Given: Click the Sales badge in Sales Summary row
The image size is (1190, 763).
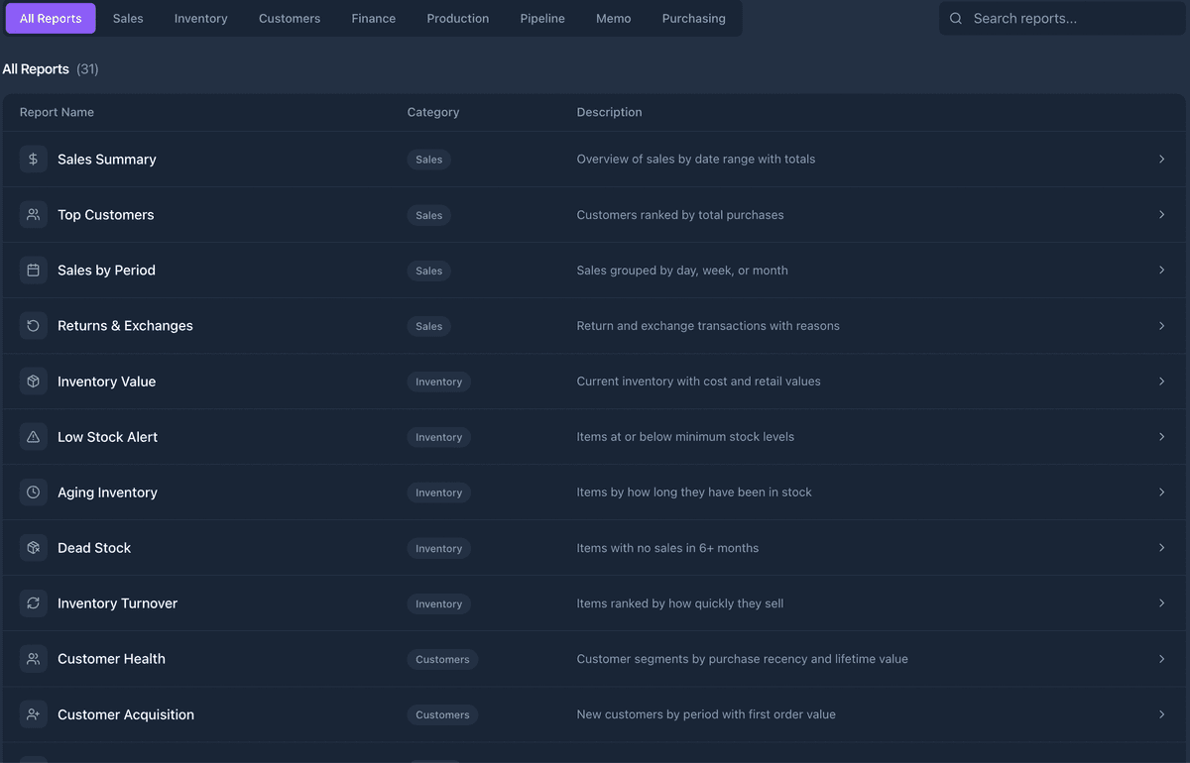Looking at the screenshot, I should coord(428,159).
